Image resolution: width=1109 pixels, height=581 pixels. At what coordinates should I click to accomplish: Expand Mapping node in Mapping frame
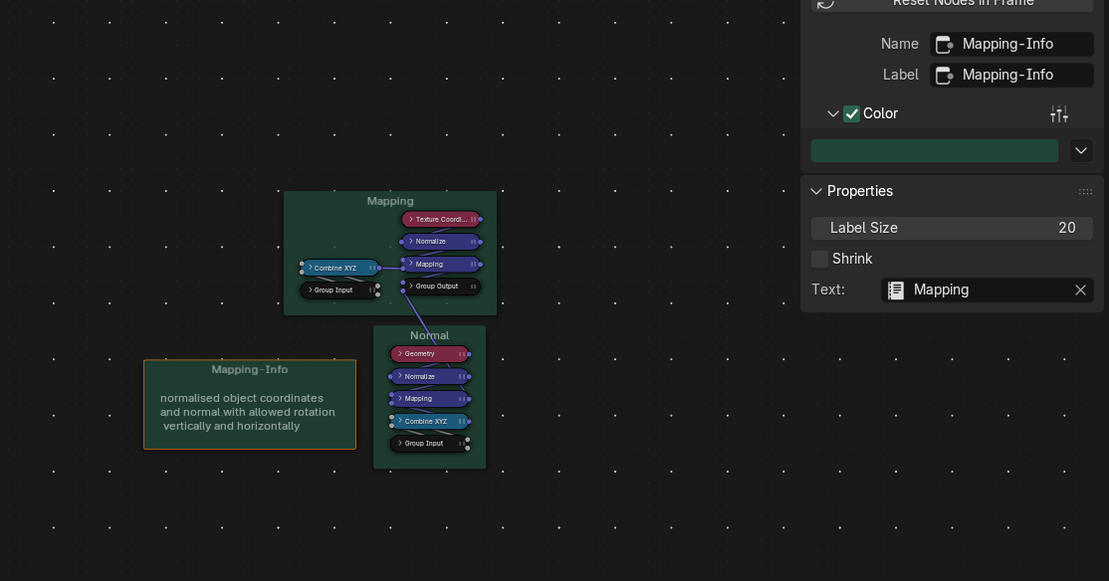411,264
